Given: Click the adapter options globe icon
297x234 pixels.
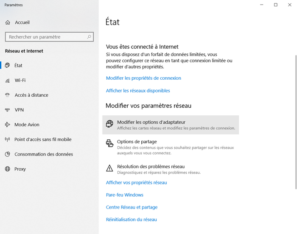Looking at the screenshot, I should click(x=109, y=124).
